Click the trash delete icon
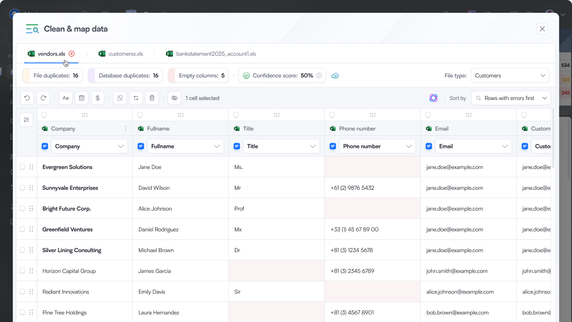Screen dimensions: 572x322 pyautogui.click(x=152, y=98)
